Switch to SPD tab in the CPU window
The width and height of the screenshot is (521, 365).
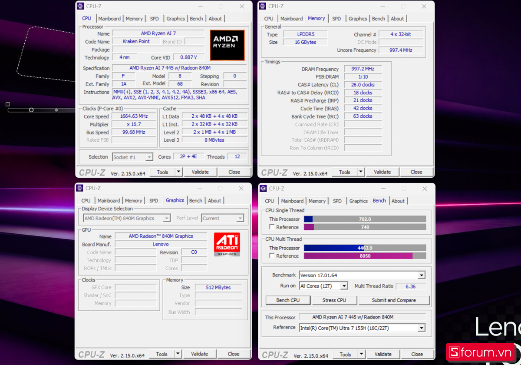click(155, 19)
